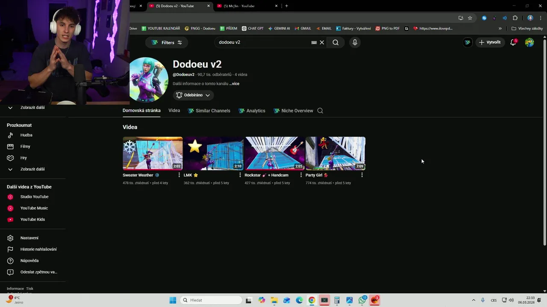Expand Zobrazit další under Prozkoumat
The width and height of the screenshot is (547, 307).
[x=32, y=169]
